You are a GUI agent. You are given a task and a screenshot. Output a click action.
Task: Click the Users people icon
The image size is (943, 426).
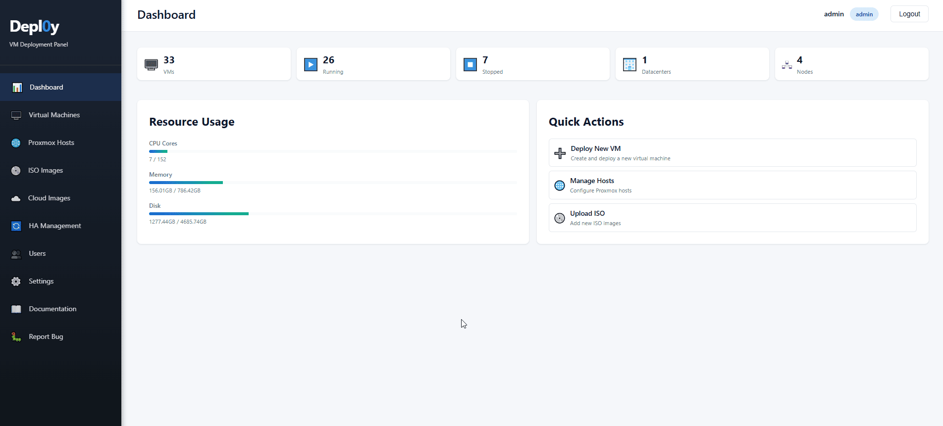[x=16, y=254]
